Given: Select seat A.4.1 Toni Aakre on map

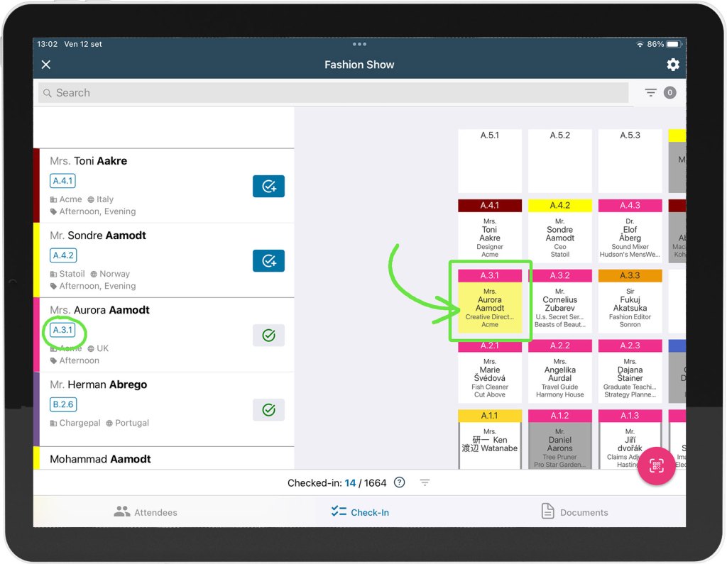Looking at the screenshot, I should pyautogui.click(x=490, y=231).
